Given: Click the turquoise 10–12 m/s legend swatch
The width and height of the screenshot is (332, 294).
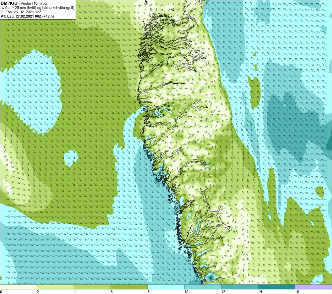Looking at the screenshot, I should 203,287.
